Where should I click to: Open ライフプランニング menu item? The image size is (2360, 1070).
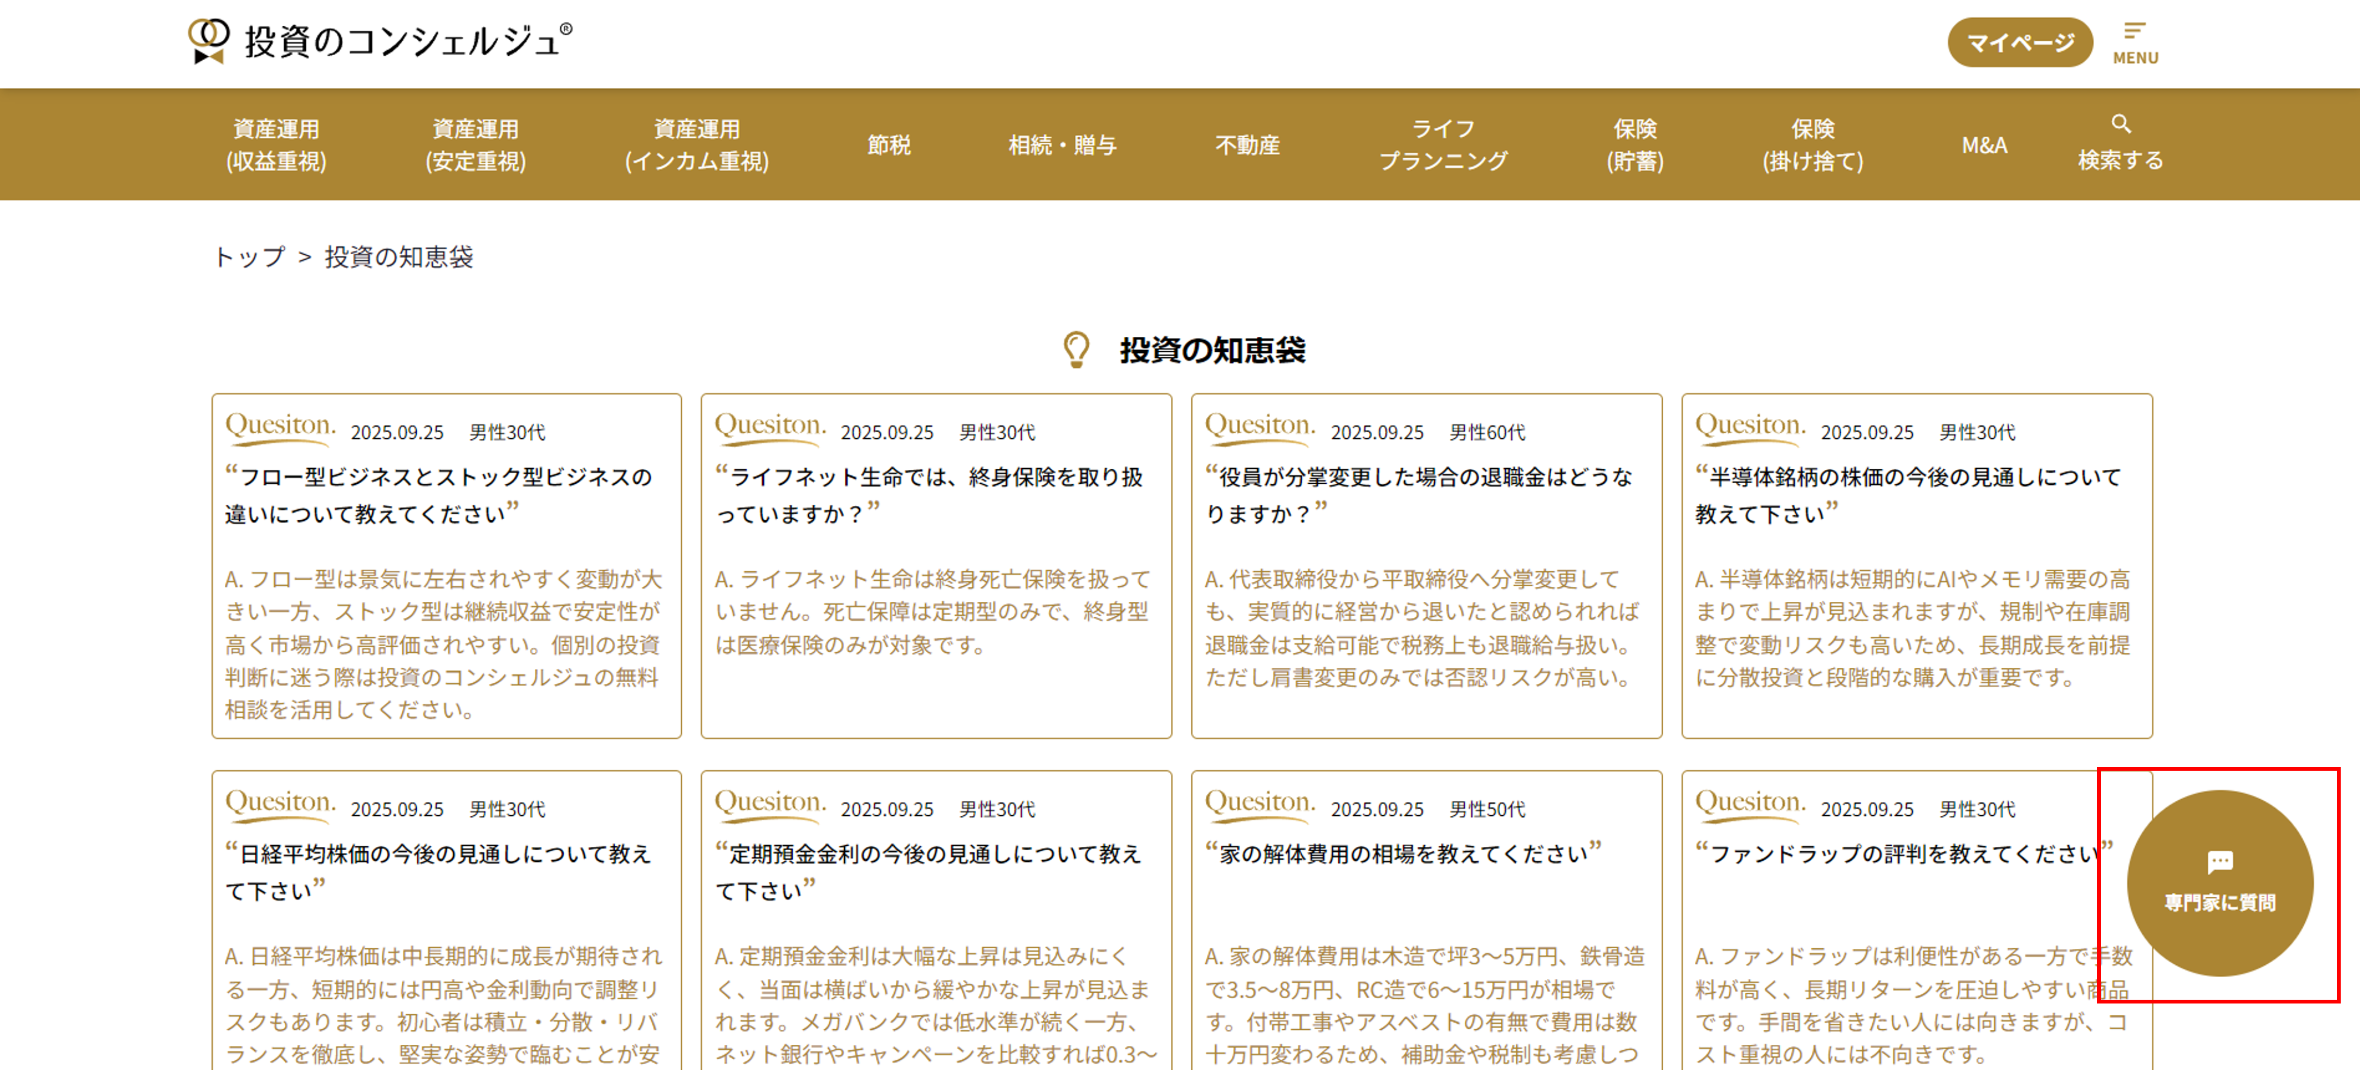1443,145
